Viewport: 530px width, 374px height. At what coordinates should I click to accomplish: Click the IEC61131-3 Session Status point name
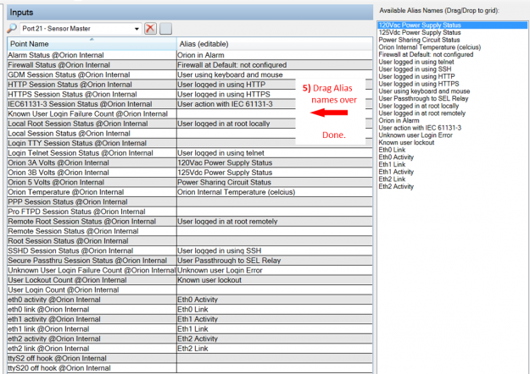pos(80,104)
